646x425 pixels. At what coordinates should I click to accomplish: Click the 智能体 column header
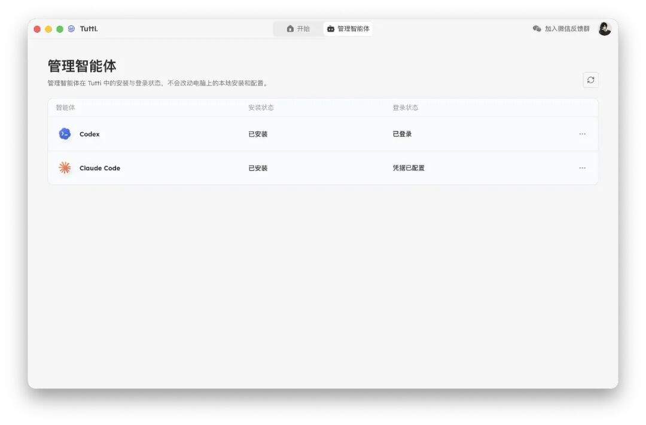tap(66, 108)
